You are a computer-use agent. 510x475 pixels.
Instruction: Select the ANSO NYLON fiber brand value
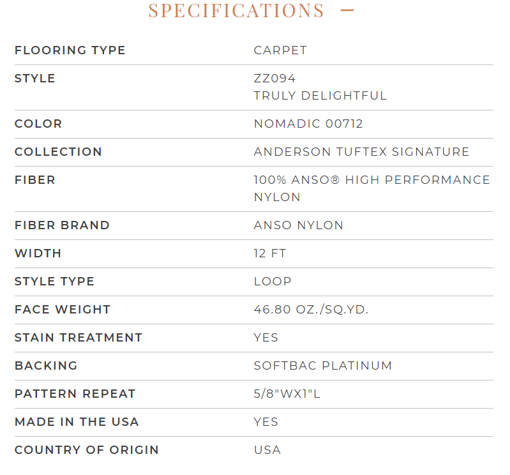[299, 225]
